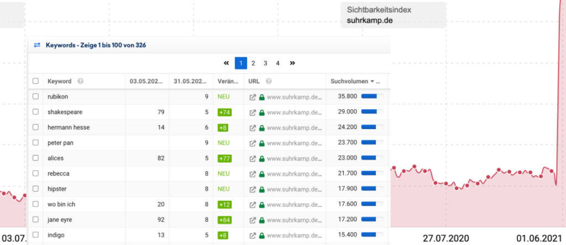
Task: Click green lock icon in hermann hesse row
Action: [261, 127]
